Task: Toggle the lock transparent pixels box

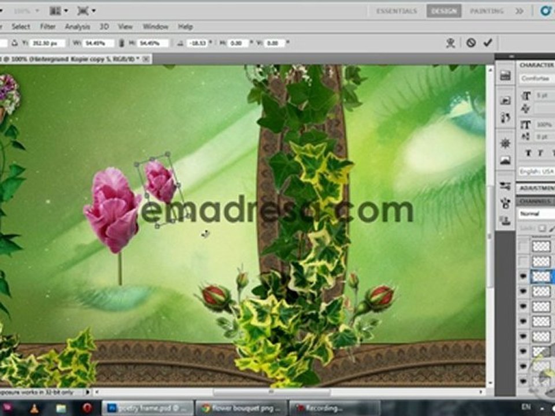Action: tap(542, 229)
